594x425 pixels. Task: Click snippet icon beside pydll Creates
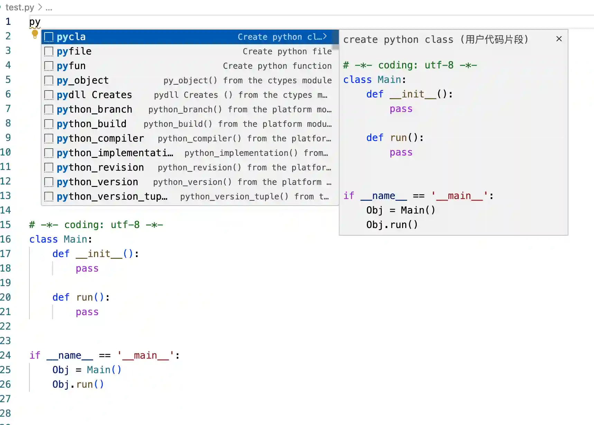click(x=49, y=95)
